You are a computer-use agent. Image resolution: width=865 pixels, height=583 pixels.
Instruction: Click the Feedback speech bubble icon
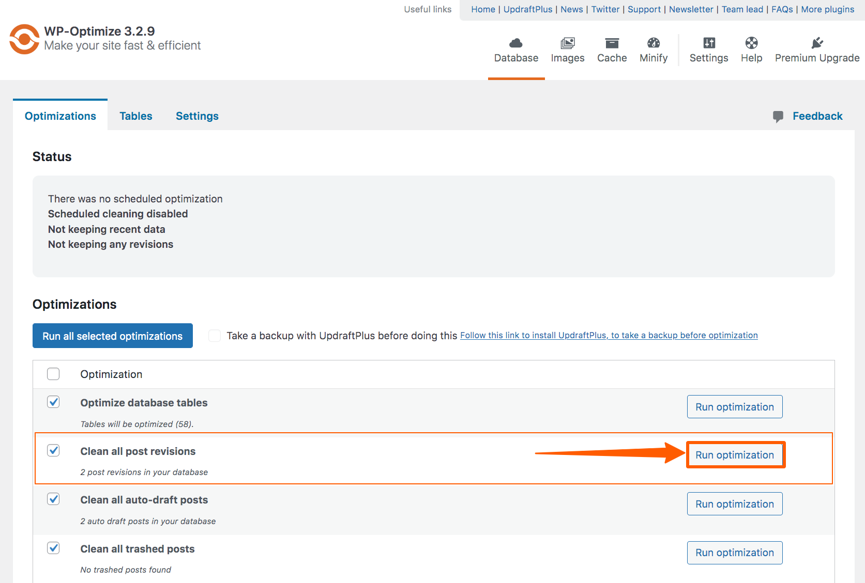tap(778, 116)
